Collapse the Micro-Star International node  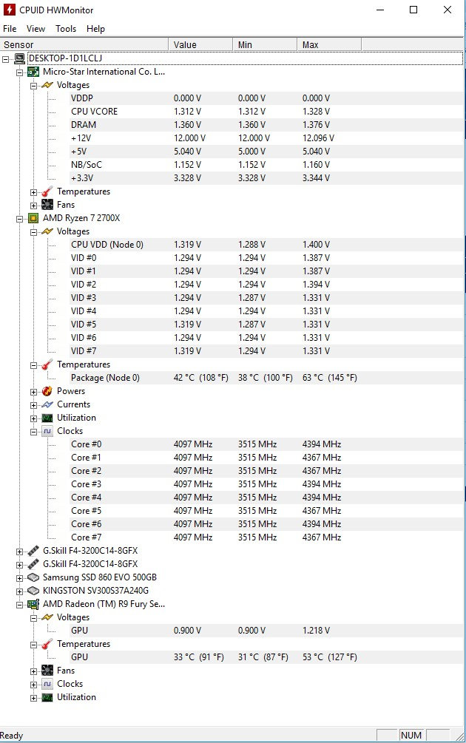click(19, 72)
